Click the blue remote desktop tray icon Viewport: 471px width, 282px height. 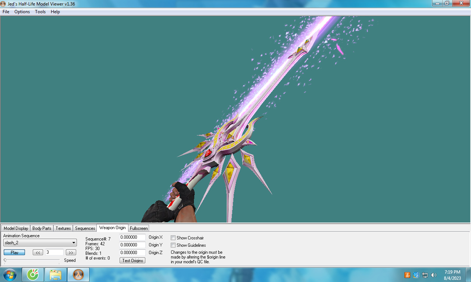coord(416,275)
